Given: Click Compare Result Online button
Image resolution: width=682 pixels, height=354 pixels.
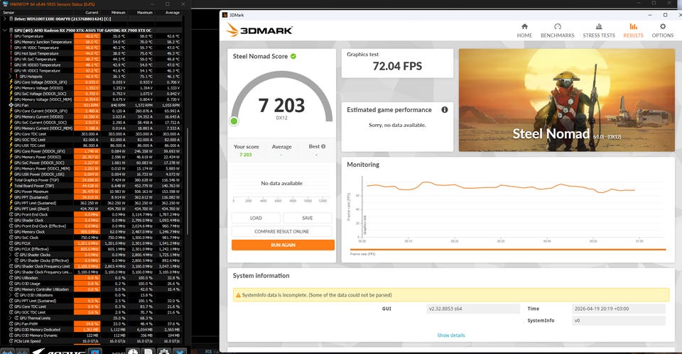Looking at the screenshot, I should (283, 231).
